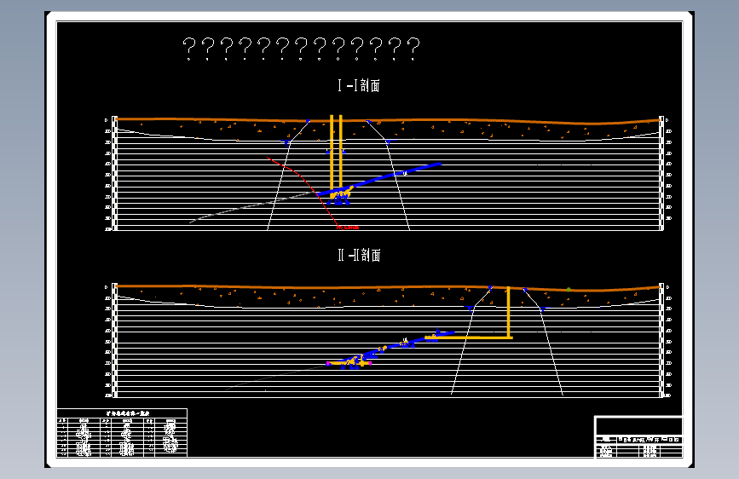739x479 pixels.
Task: Click the right depth scale bar of Ⅰ-Ⅰ
Action: coord(661,174)
